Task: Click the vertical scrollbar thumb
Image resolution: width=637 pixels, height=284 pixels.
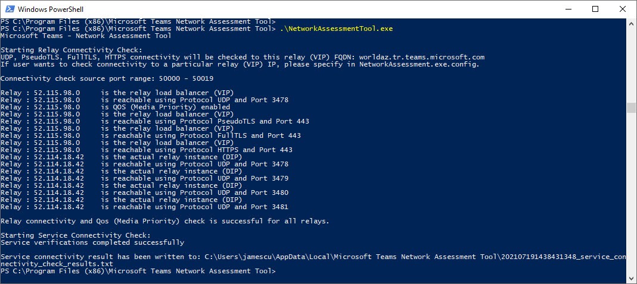Action: click(631, 108)
